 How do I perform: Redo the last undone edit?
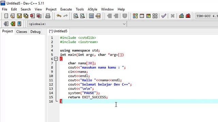click(65, 16)
